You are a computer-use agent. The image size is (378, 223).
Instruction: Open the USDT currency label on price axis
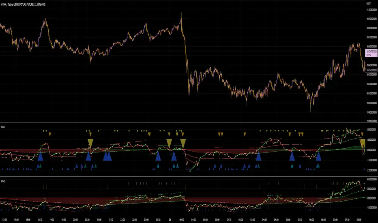pos(368,3)
